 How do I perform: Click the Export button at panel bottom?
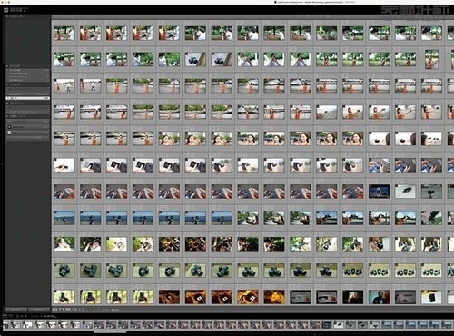point(39,310)
